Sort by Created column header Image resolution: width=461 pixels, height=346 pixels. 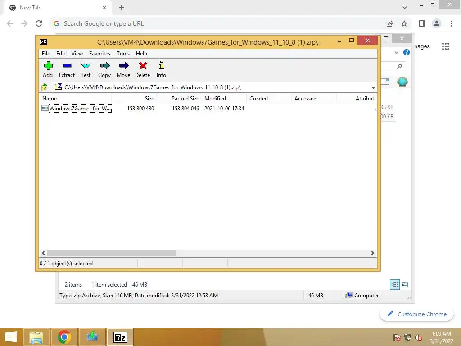pyautogui.click(x=269, y=99)
